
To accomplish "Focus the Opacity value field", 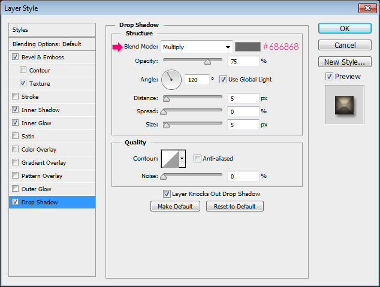I will click(x=243, y=61).
